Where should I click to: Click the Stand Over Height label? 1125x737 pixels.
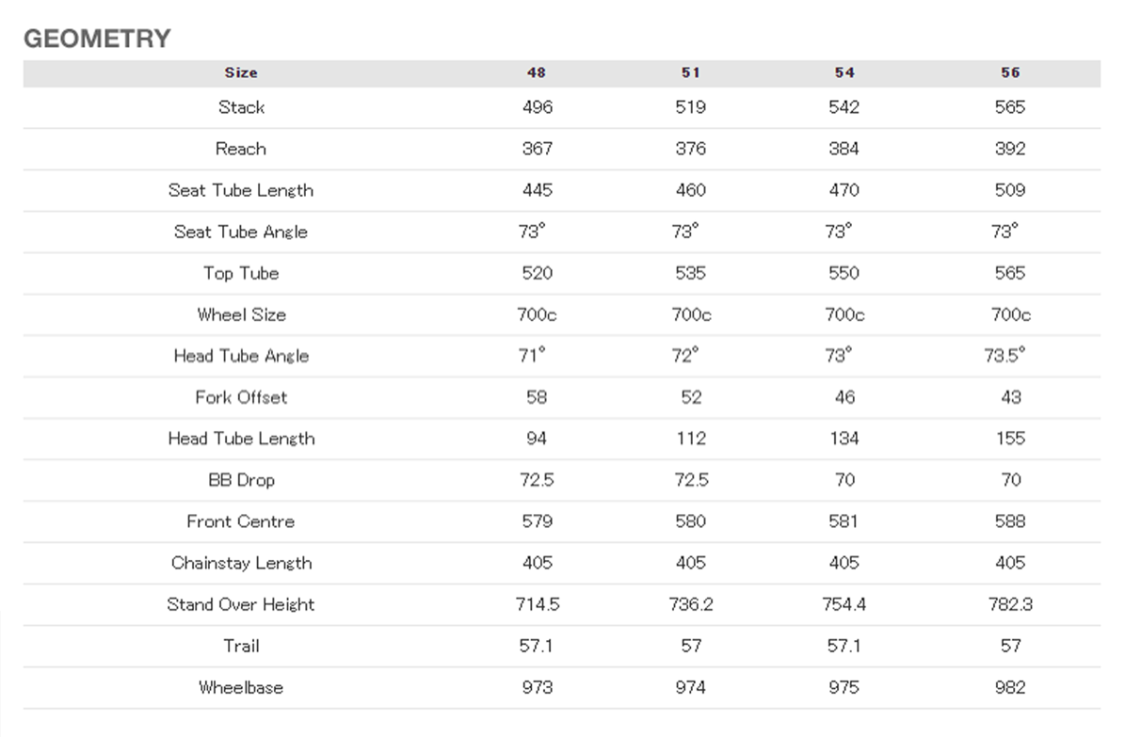(241, 604)
